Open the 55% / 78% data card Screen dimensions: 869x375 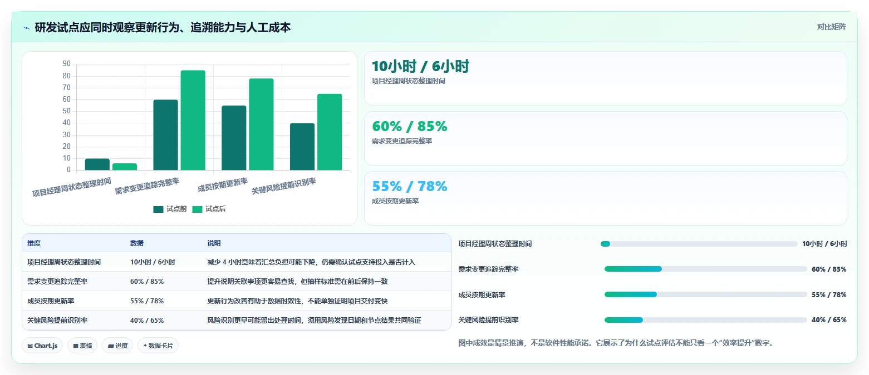[605, 198]
